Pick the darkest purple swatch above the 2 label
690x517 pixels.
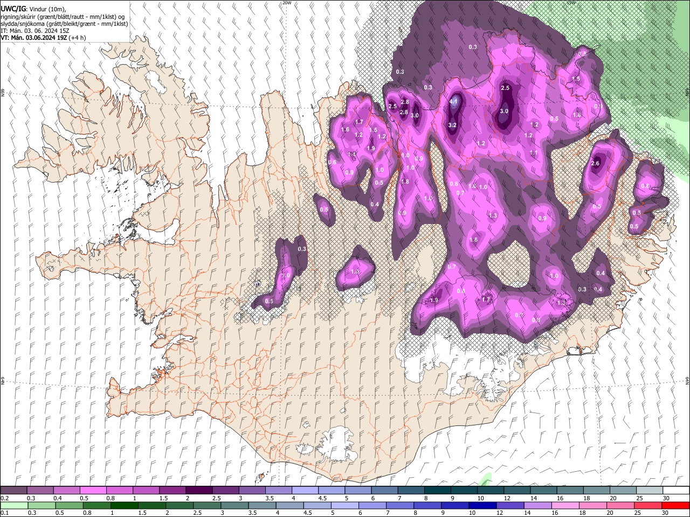[198, 491]
